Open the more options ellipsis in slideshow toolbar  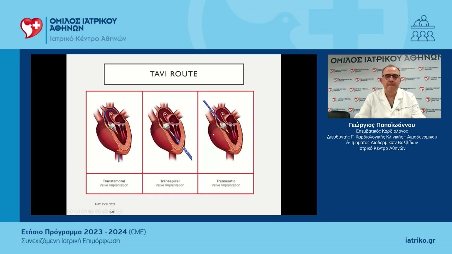(119, 212)
